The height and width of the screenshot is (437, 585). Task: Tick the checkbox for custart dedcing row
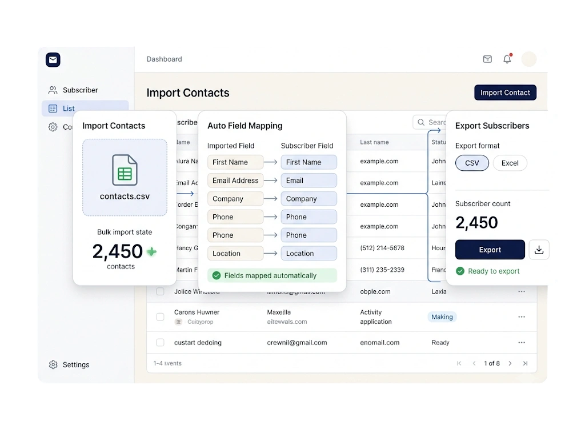click(x=160, y=342)
